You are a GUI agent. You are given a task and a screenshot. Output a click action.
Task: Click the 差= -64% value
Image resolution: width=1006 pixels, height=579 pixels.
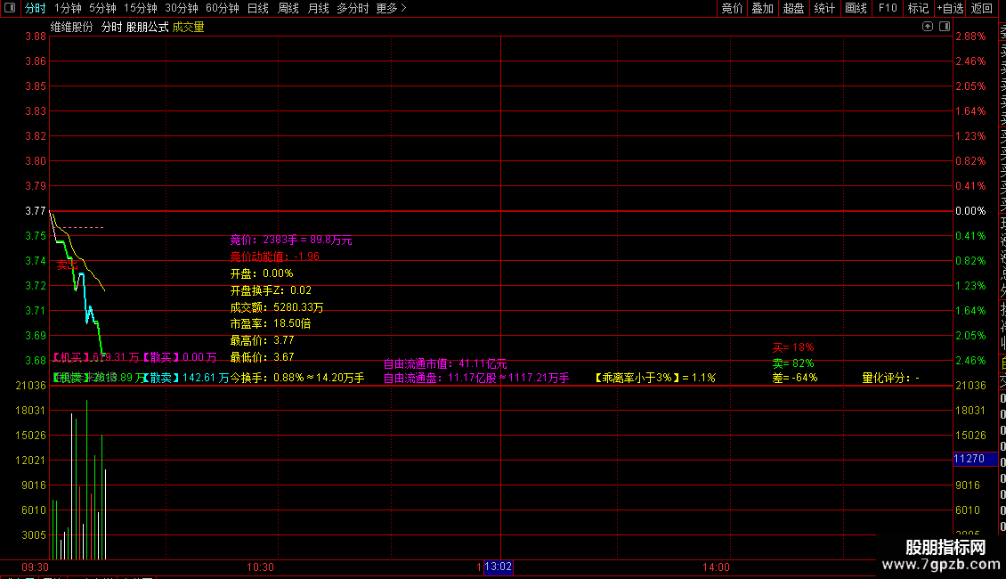[795, 378]
